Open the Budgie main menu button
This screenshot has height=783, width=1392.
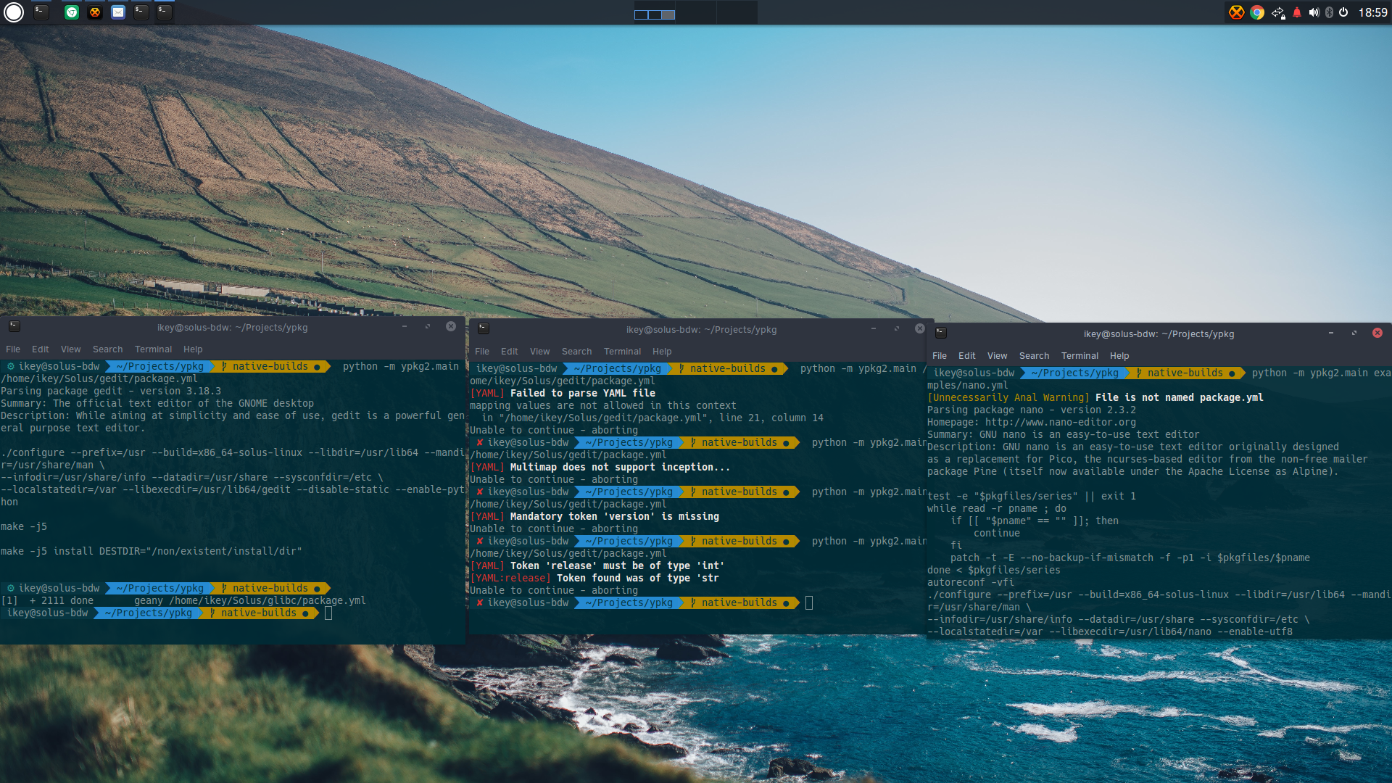(x=14, y=12)
